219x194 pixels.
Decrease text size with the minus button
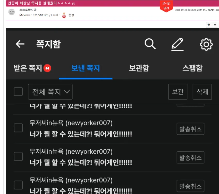click(x=215, y=25)
